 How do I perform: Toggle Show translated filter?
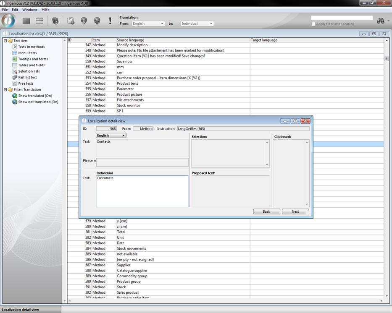[x=35, y=96]
